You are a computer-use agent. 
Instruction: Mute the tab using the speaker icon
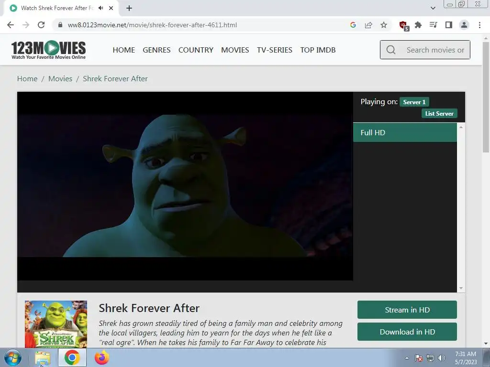[100, 8]
